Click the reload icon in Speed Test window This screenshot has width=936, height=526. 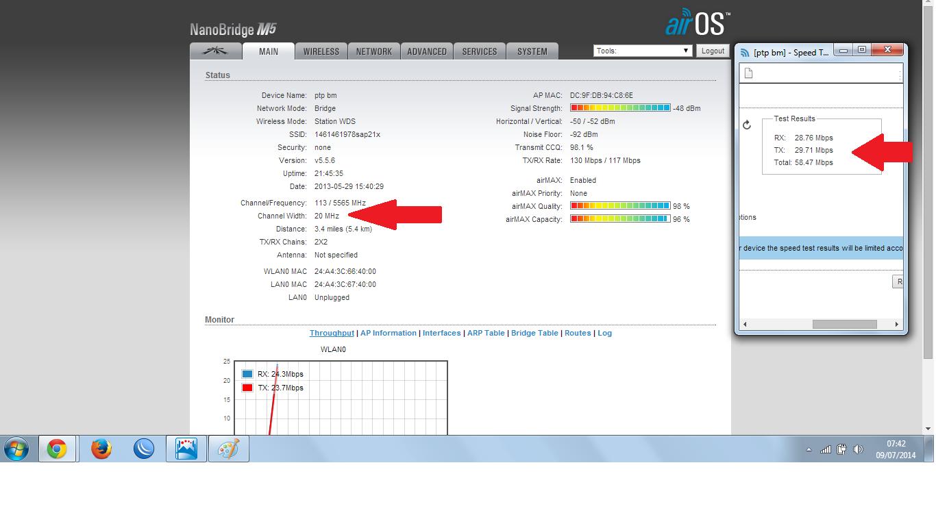[x=747, y=125]
